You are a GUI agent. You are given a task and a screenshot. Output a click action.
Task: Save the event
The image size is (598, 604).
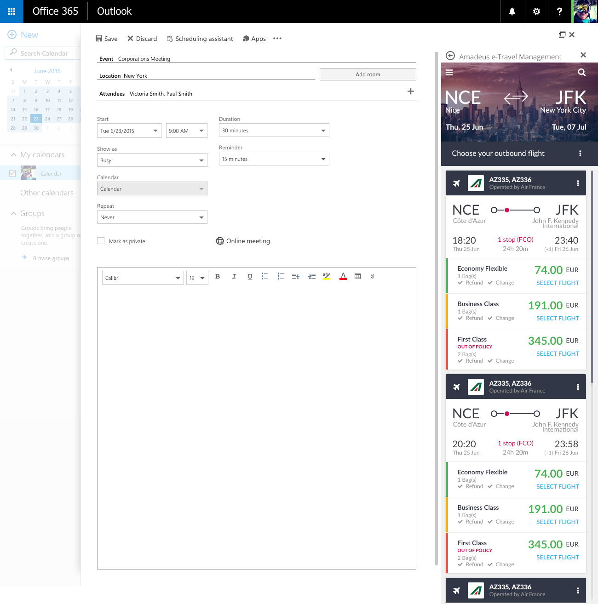coord(106,39)
